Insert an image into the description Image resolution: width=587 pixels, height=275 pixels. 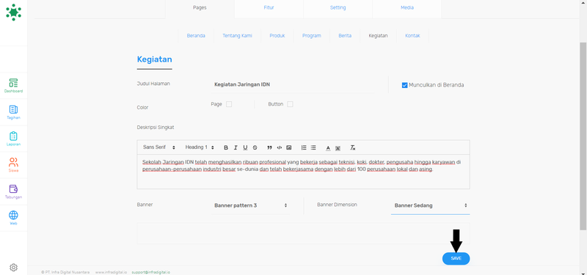pos(288,148)
